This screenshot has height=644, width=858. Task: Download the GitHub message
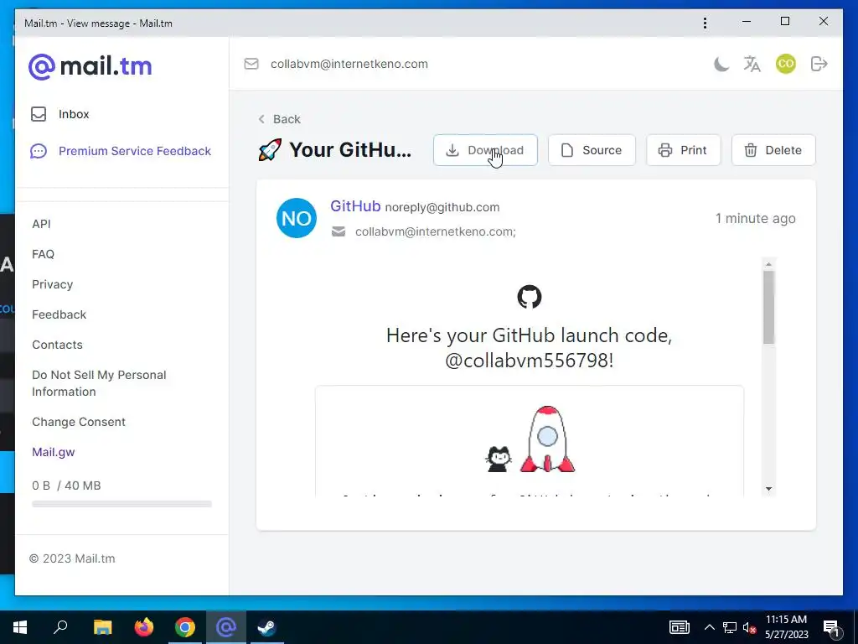tap(485, 150)
